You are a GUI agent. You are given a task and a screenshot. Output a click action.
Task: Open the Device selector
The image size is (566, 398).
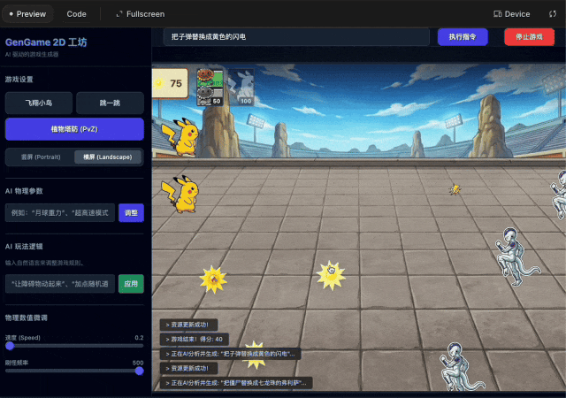(511, 14)
